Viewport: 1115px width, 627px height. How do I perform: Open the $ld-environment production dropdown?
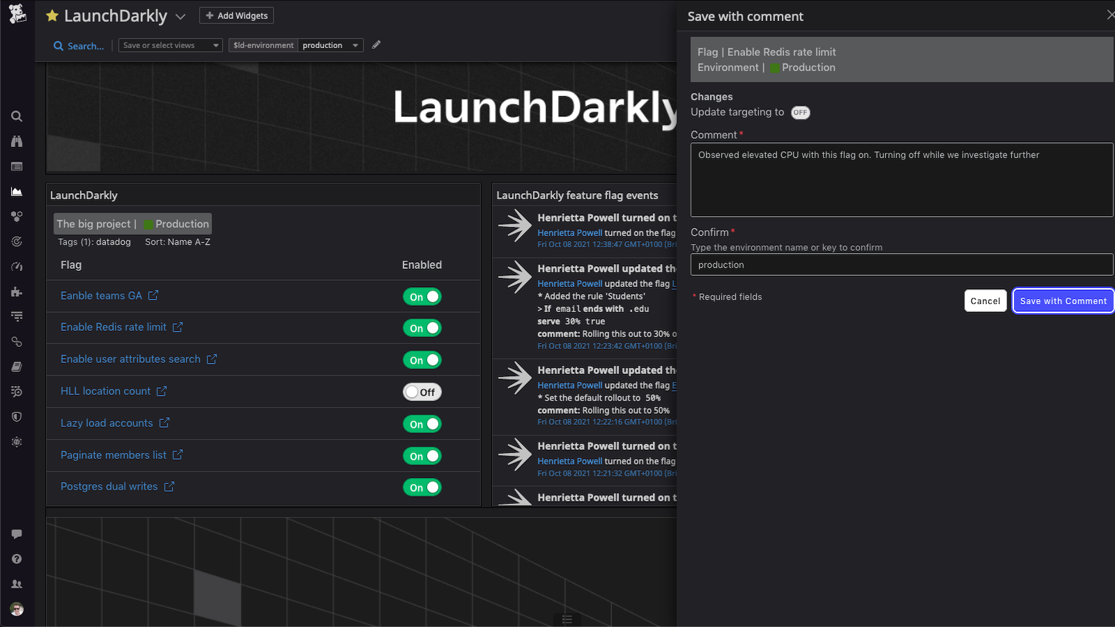click(x=330, y=45)
